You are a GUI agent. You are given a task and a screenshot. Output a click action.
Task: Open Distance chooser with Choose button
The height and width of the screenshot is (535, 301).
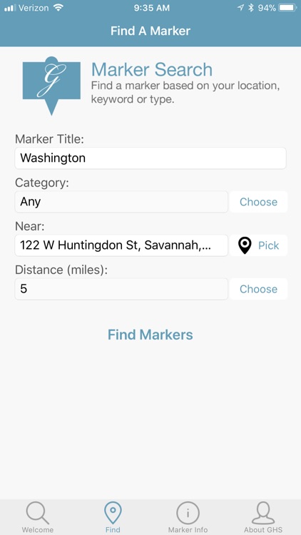pos(258,289)
